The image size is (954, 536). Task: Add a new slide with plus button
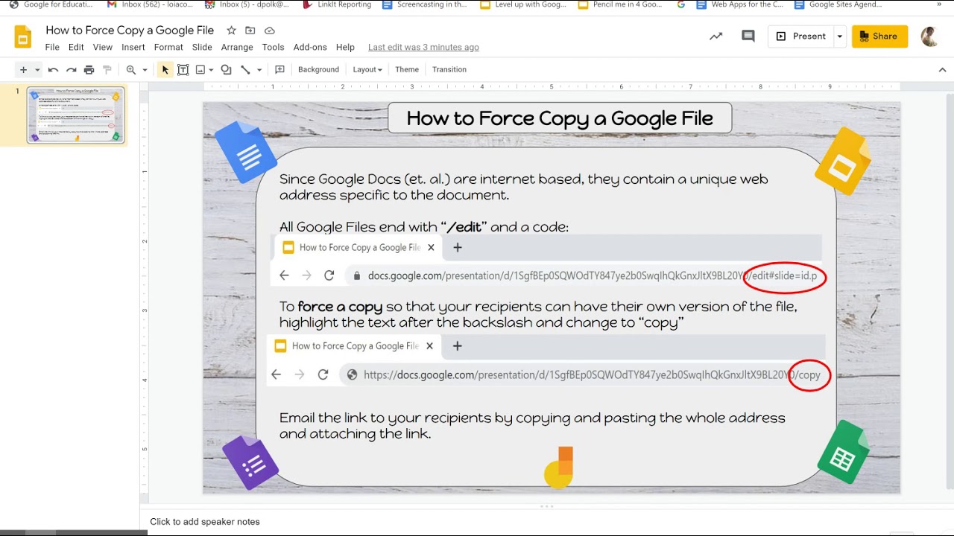[23, 70]
